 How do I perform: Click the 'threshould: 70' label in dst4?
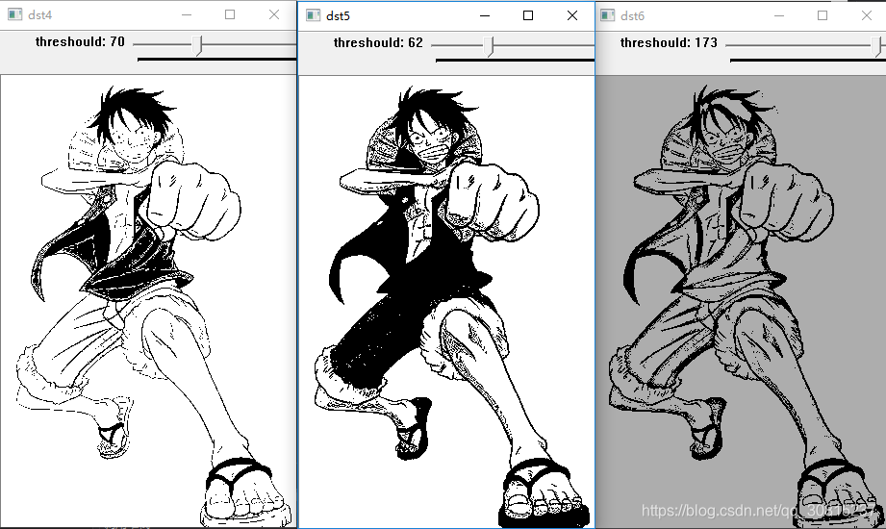point(80,41)
